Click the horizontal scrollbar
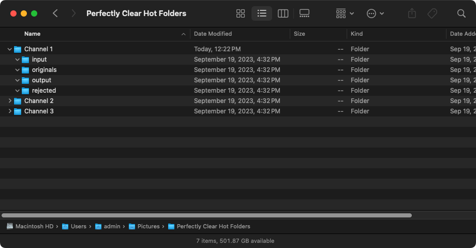This screenshot has height=248, width=476. coord(206,215)
